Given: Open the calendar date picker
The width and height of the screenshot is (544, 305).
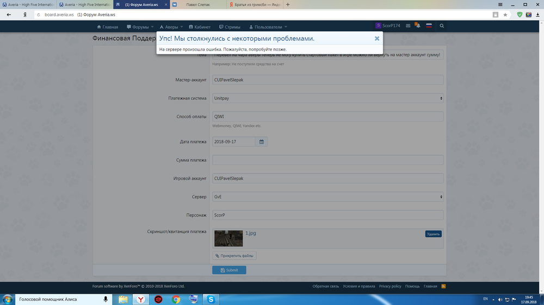Looking at the screenshot, I should [262, 142].
